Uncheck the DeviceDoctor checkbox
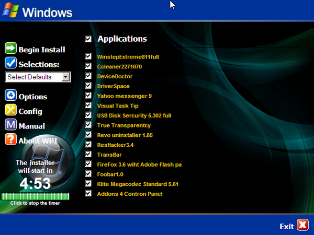The width and height of the screenshot is (314, 235). pyautogui.click(x=88, y=76)
